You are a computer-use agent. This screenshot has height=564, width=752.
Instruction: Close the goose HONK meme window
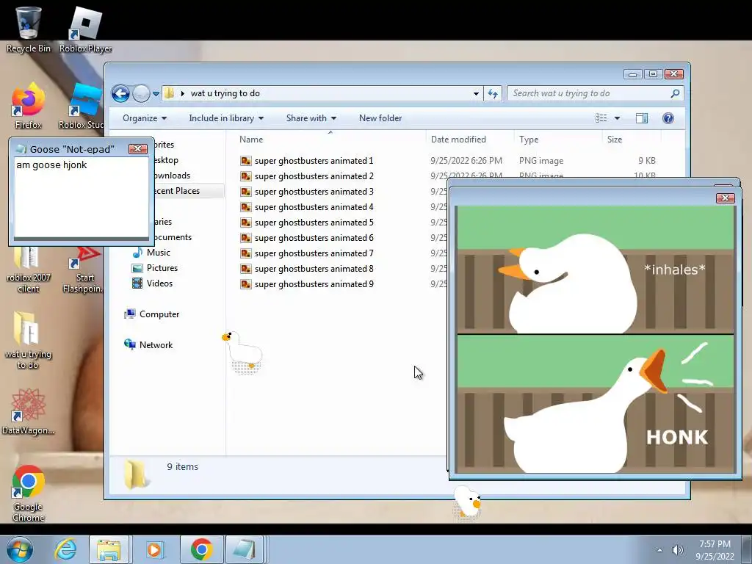point(725,198)
